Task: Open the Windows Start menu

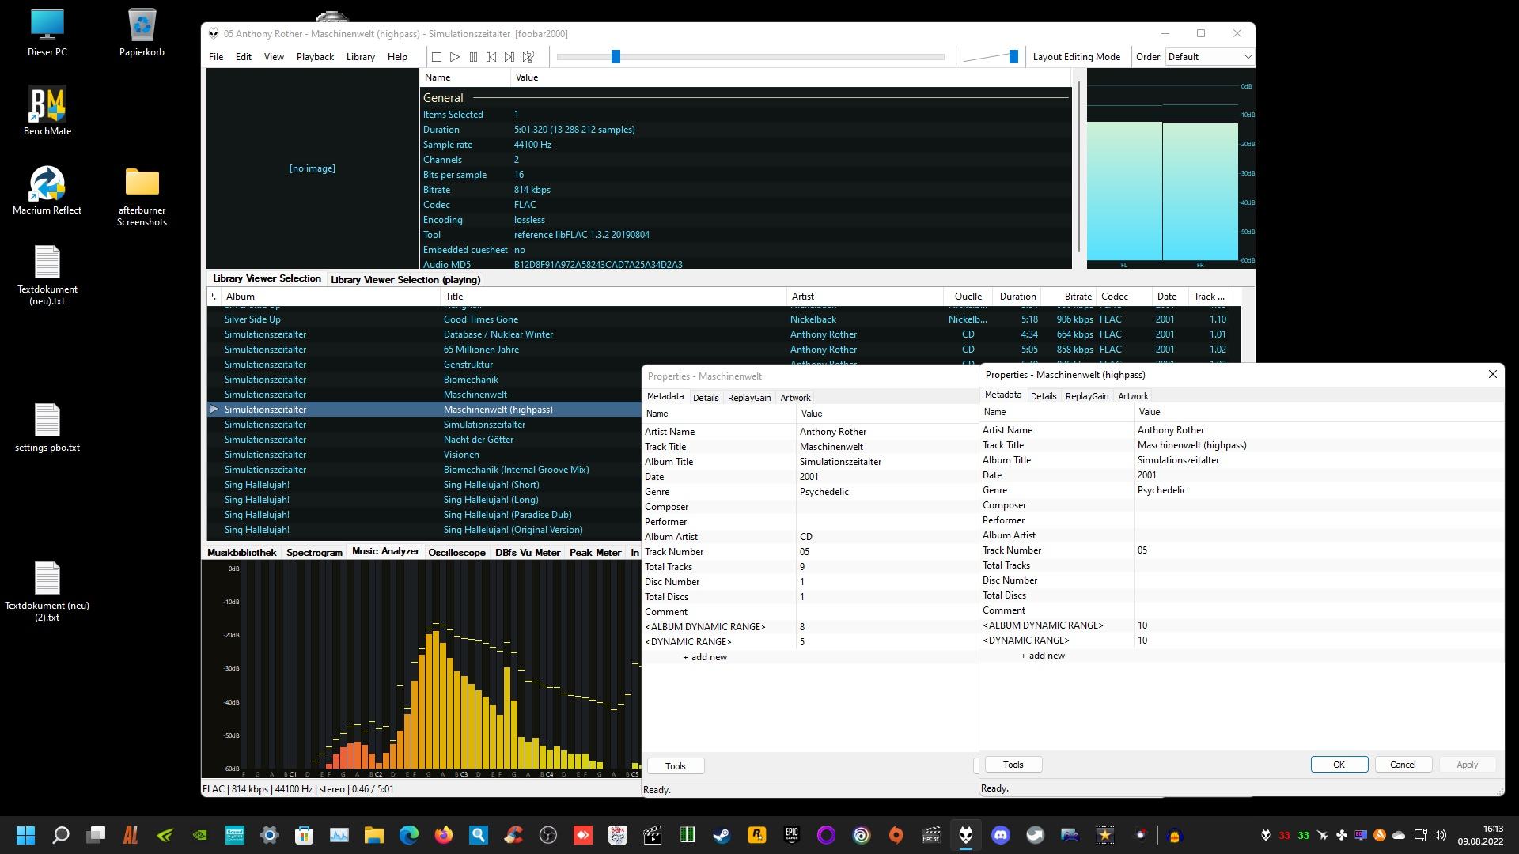Action: [x=25, y=835]
